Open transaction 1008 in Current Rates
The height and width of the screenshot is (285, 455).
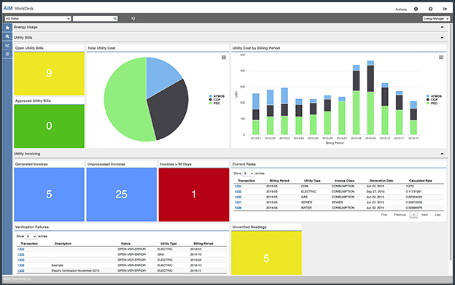238,208
